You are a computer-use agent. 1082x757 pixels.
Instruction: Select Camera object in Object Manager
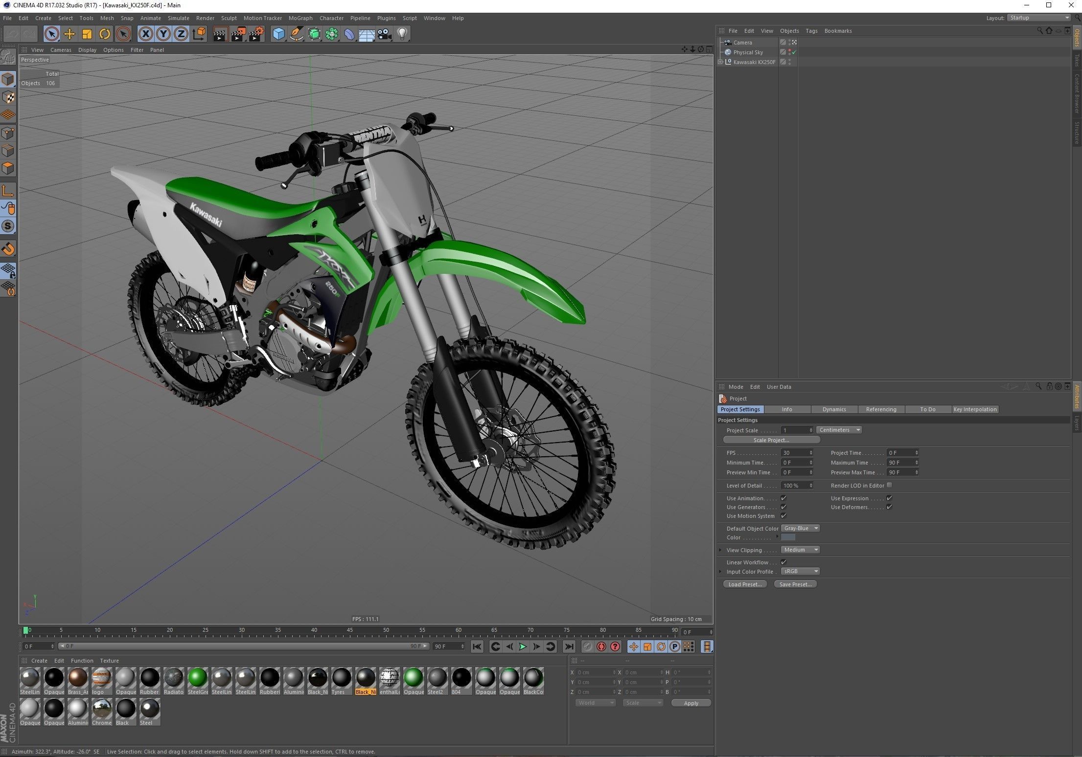742,43
